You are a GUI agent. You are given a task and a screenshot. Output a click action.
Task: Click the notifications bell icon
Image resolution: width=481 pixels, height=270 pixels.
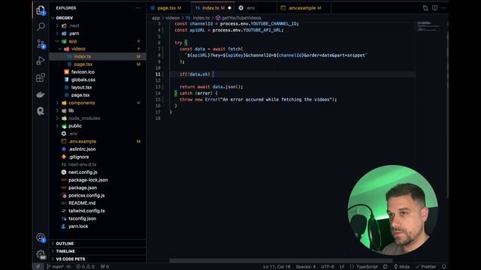tap(444, 267)
